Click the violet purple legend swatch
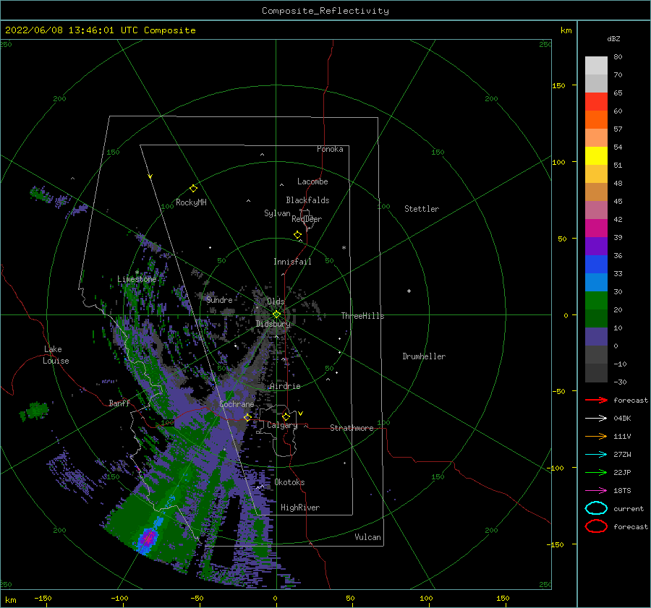The width and height of the screenshot is (651, 608). pyautogui.click(x=596, y=246)
